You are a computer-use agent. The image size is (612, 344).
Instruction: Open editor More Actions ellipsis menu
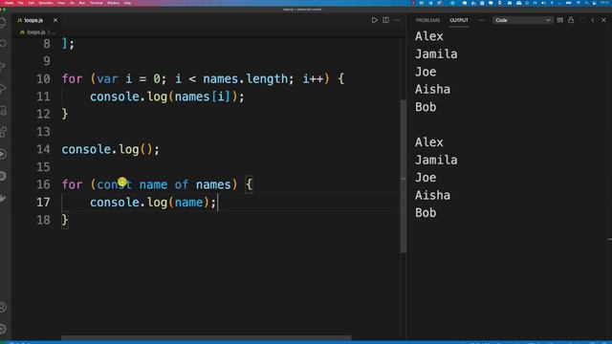(x=397, y=20)
